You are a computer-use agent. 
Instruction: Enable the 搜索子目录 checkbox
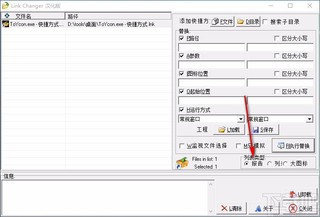coord(265,22)
